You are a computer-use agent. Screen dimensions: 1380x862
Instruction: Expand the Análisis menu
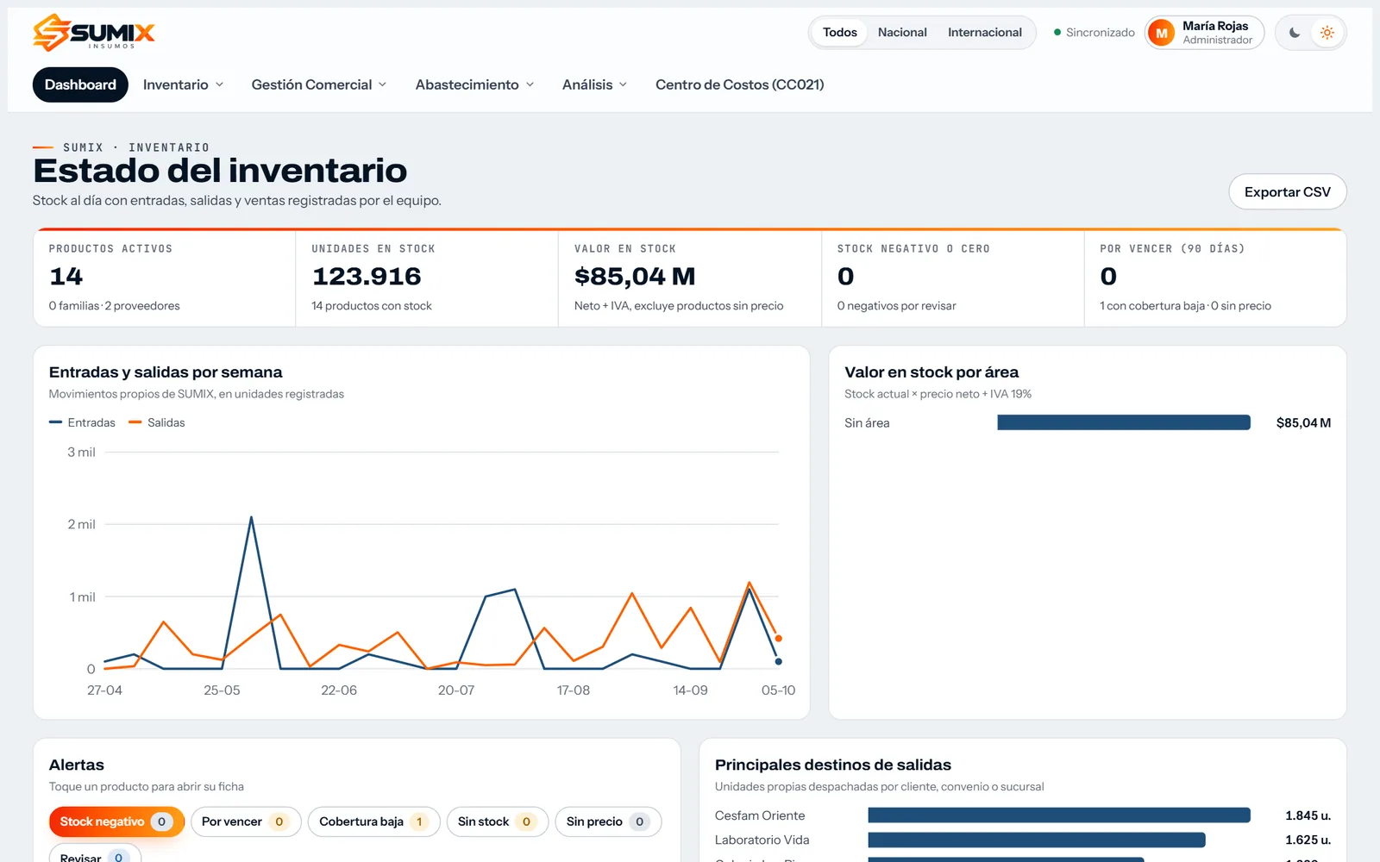tap(594, 84)
